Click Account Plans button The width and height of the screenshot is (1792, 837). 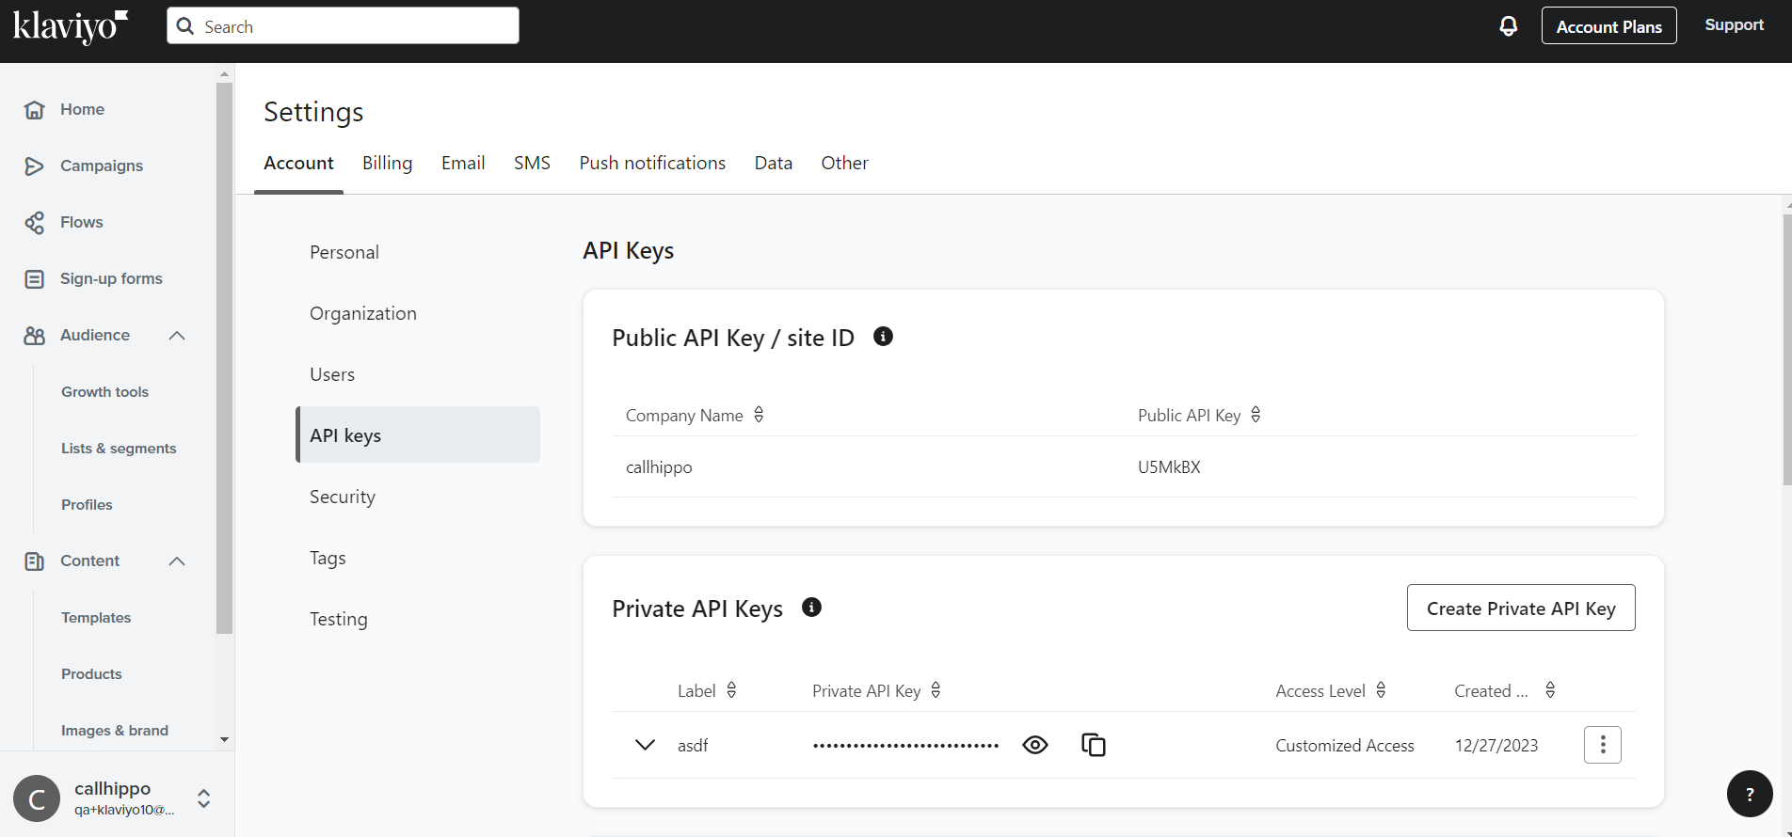click(x=1608, y=25)
